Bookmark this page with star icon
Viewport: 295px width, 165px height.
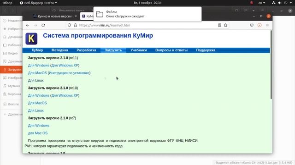point(225,25)
